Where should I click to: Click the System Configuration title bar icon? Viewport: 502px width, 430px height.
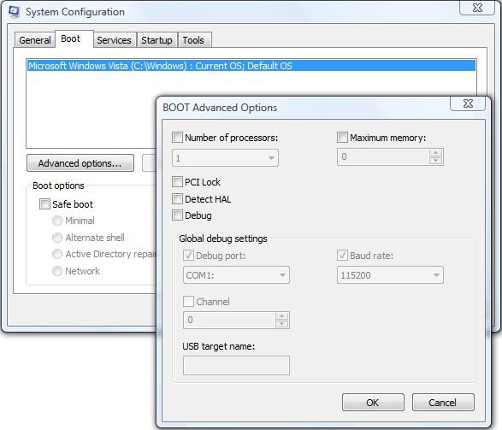[x=15, y=12]
